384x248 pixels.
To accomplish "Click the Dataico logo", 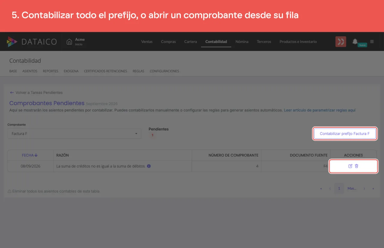I will click(31, 42).
